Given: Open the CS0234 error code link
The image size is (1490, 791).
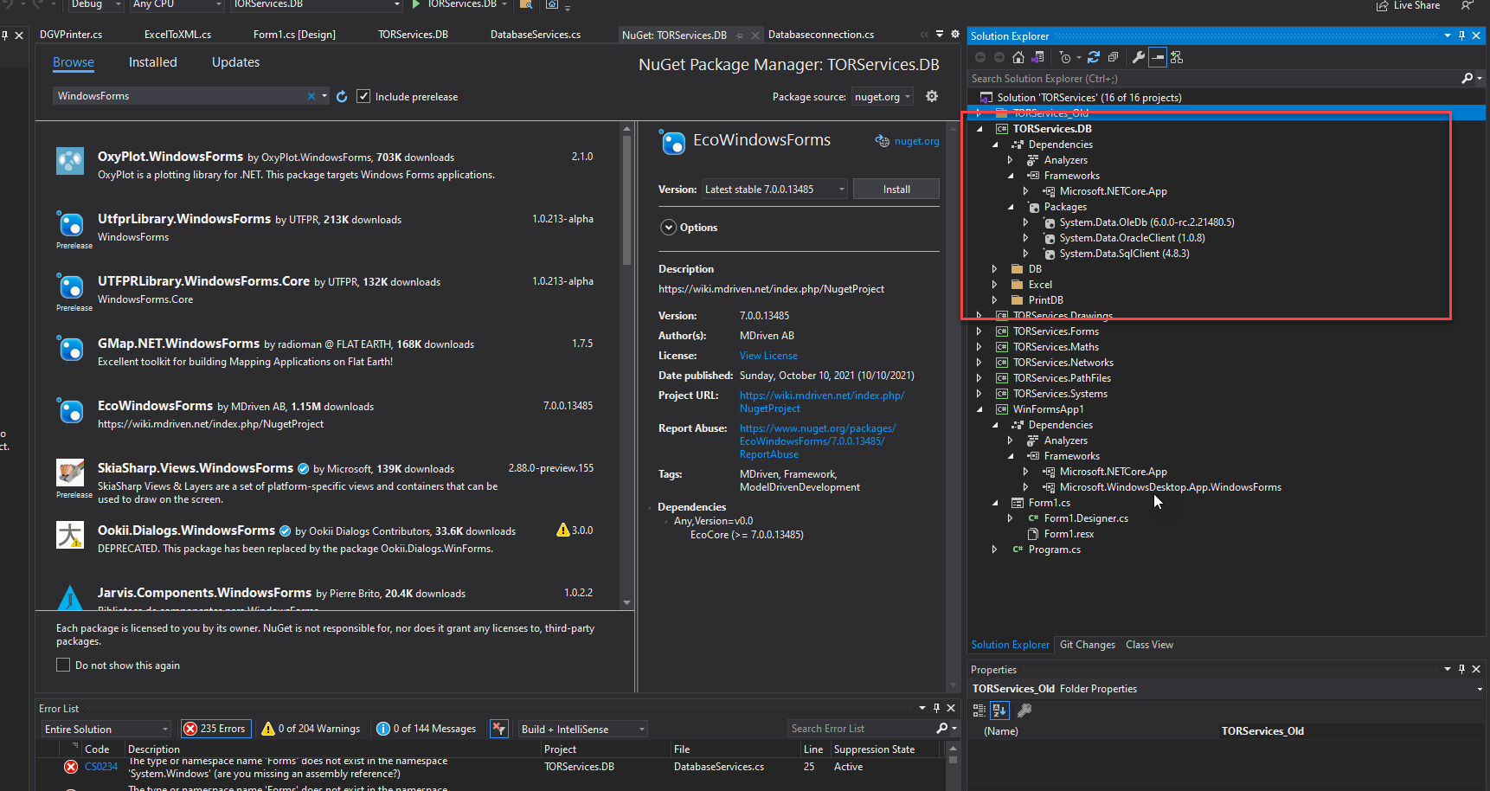Looking at the screenshot, I should tap(101, 767).
